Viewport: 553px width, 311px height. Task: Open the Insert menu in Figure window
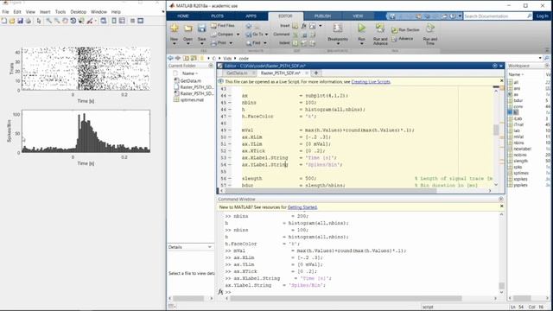[45, 11]
